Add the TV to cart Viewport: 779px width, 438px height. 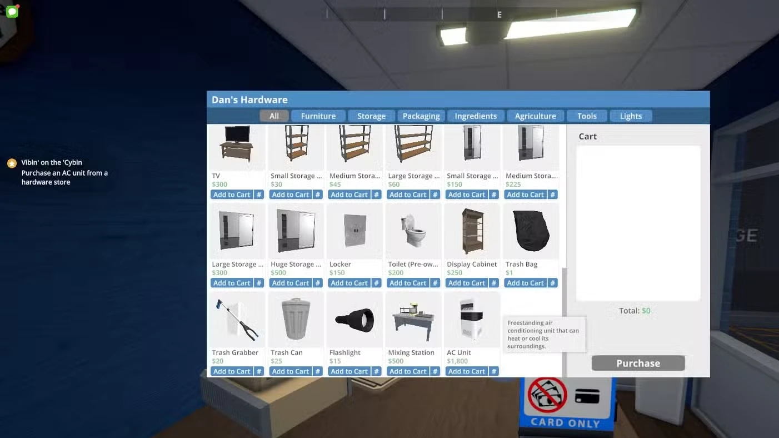(232, 195)
